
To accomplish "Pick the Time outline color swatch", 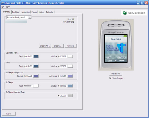I will tap(70, 66).
